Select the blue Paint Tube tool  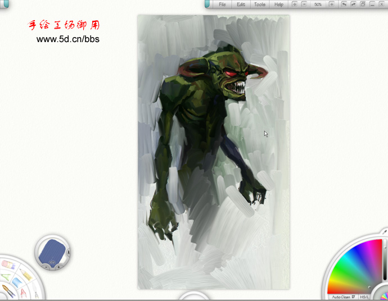click(17, 282)
